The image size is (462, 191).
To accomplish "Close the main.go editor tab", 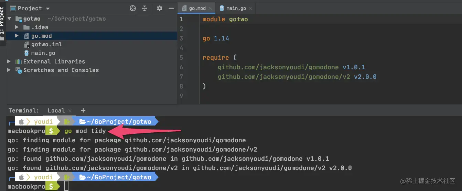I will [x=251, y=9].
